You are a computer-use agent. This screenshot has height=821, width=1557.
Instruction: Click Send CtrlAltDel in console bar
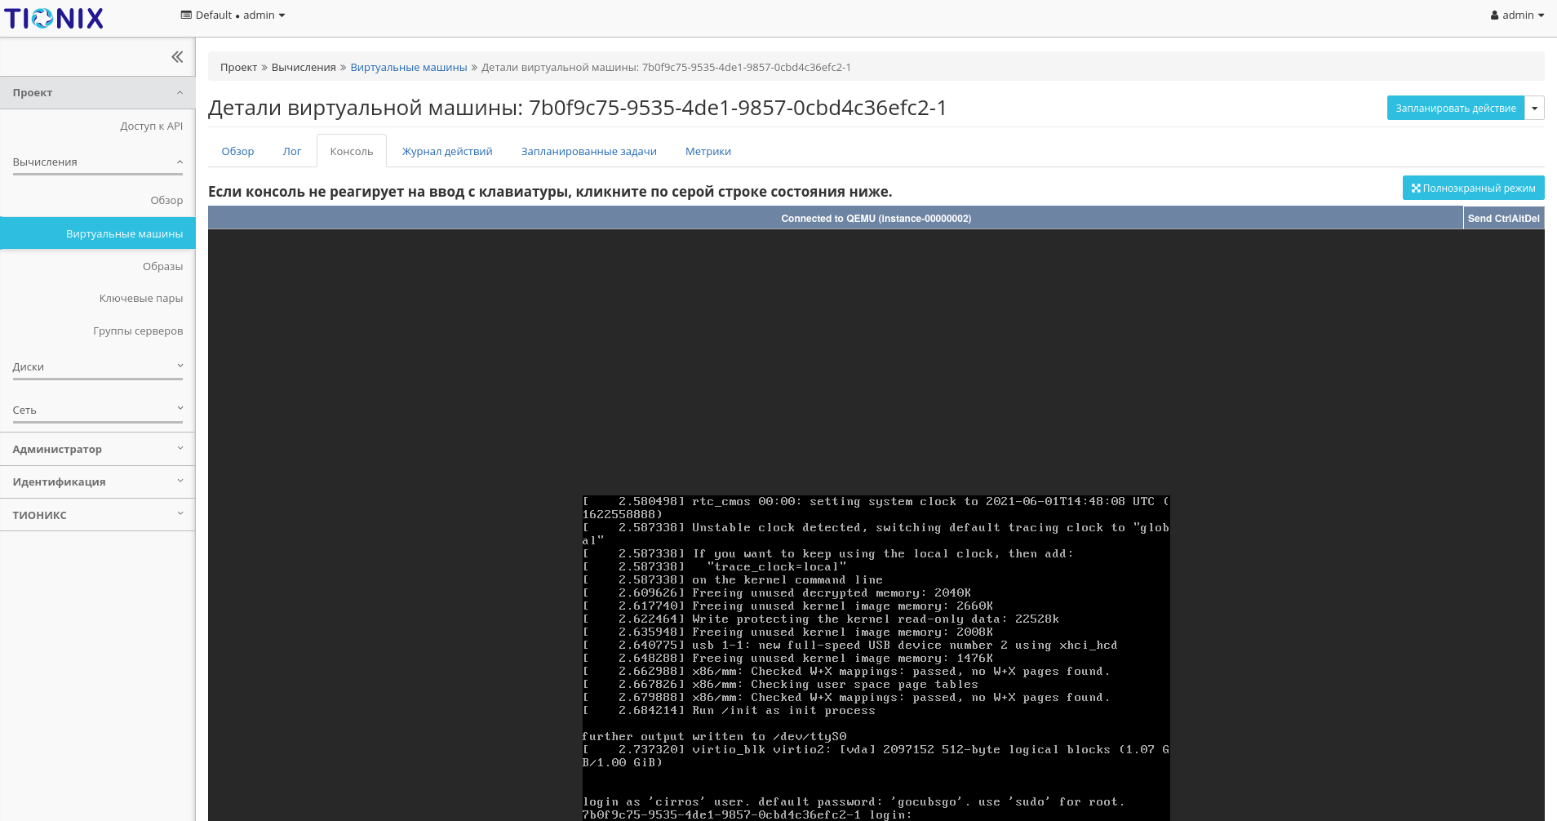(1503, 219)
